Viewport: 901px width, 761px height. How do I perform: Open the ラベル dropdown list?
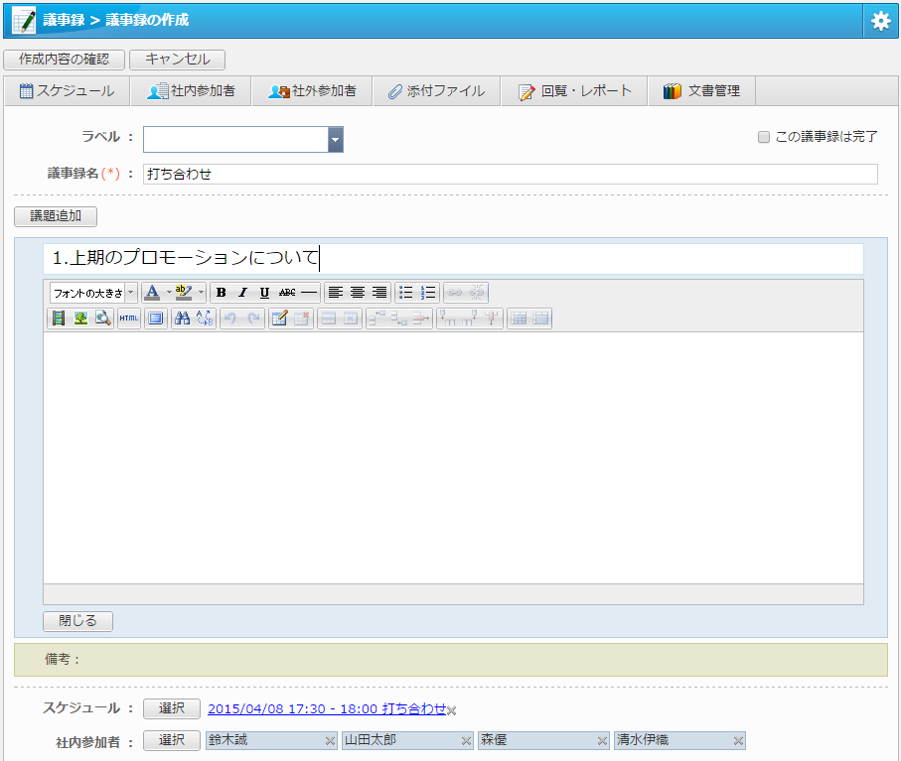point(336,140)
